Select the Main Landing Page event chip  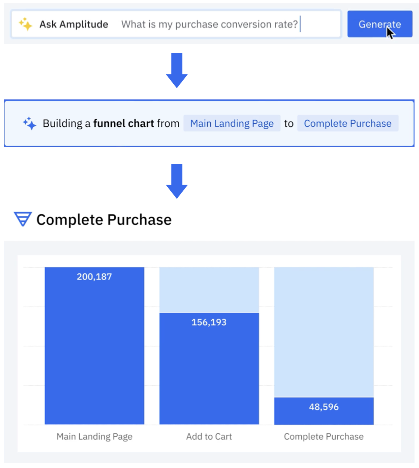point(232,123)
